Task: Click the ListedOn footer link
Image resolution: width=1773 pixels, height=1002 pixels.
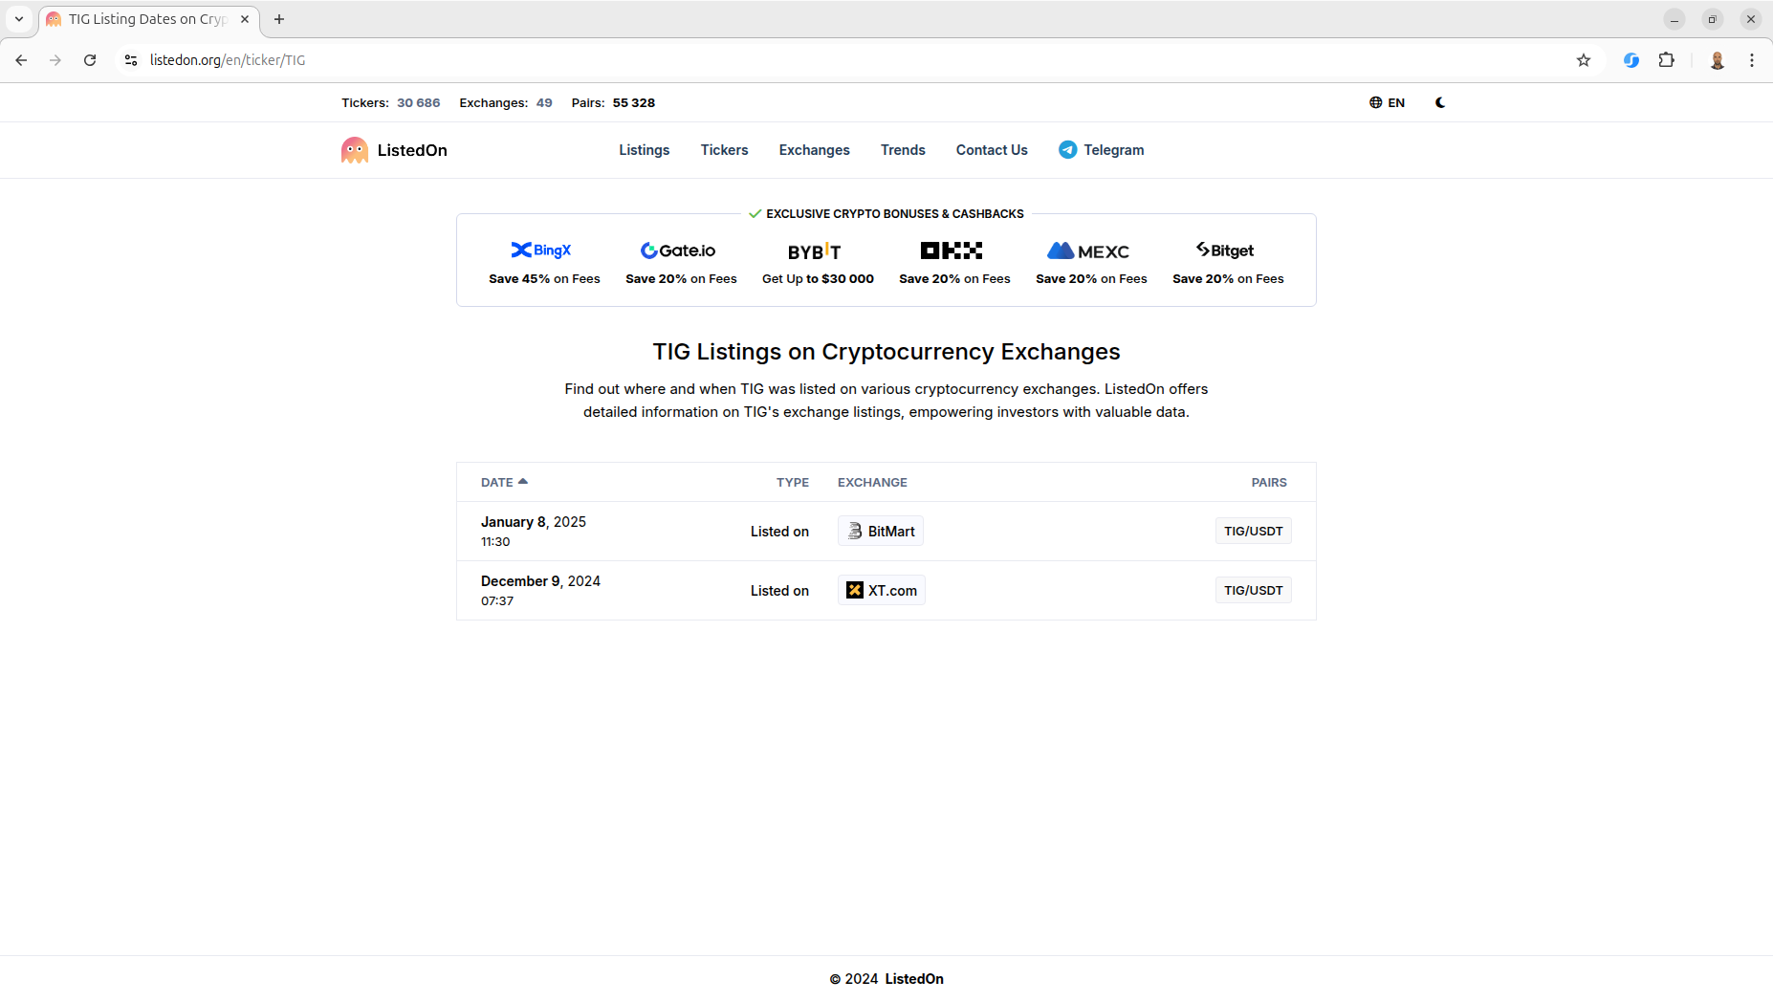Action: (x=914, y=979)
